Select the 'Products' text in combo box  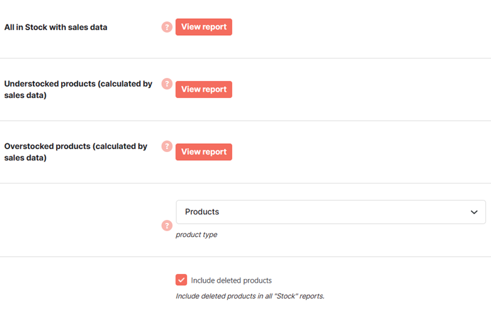coord(202,212)
